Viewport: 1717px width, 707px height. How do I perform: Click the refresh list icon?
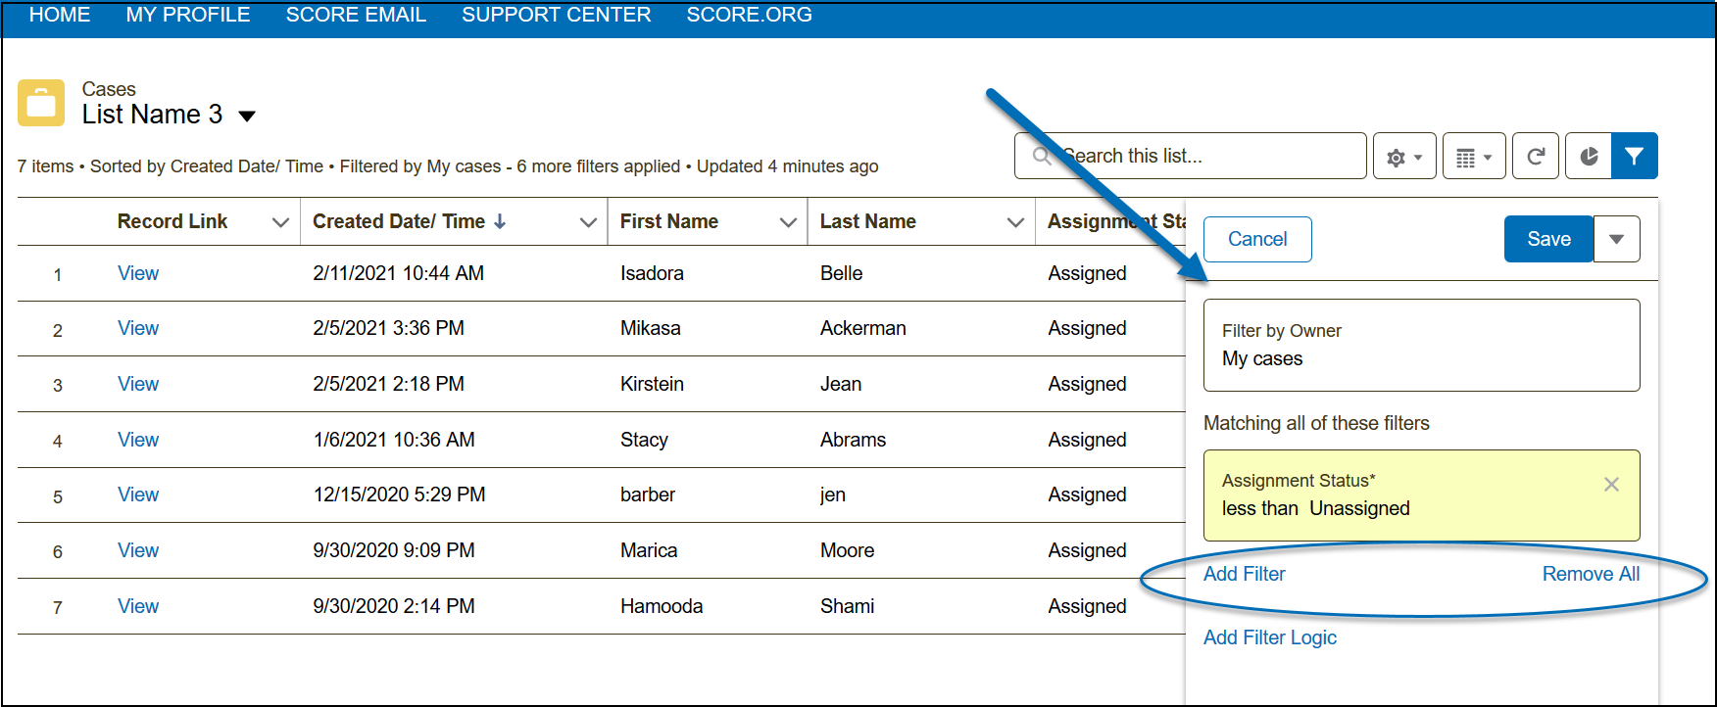click(1536, 157)
